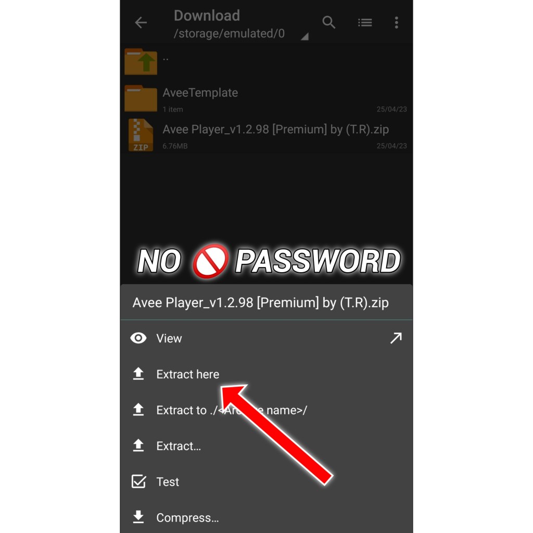Open the View submenu diagonal arrow

(x=396, y=338)
